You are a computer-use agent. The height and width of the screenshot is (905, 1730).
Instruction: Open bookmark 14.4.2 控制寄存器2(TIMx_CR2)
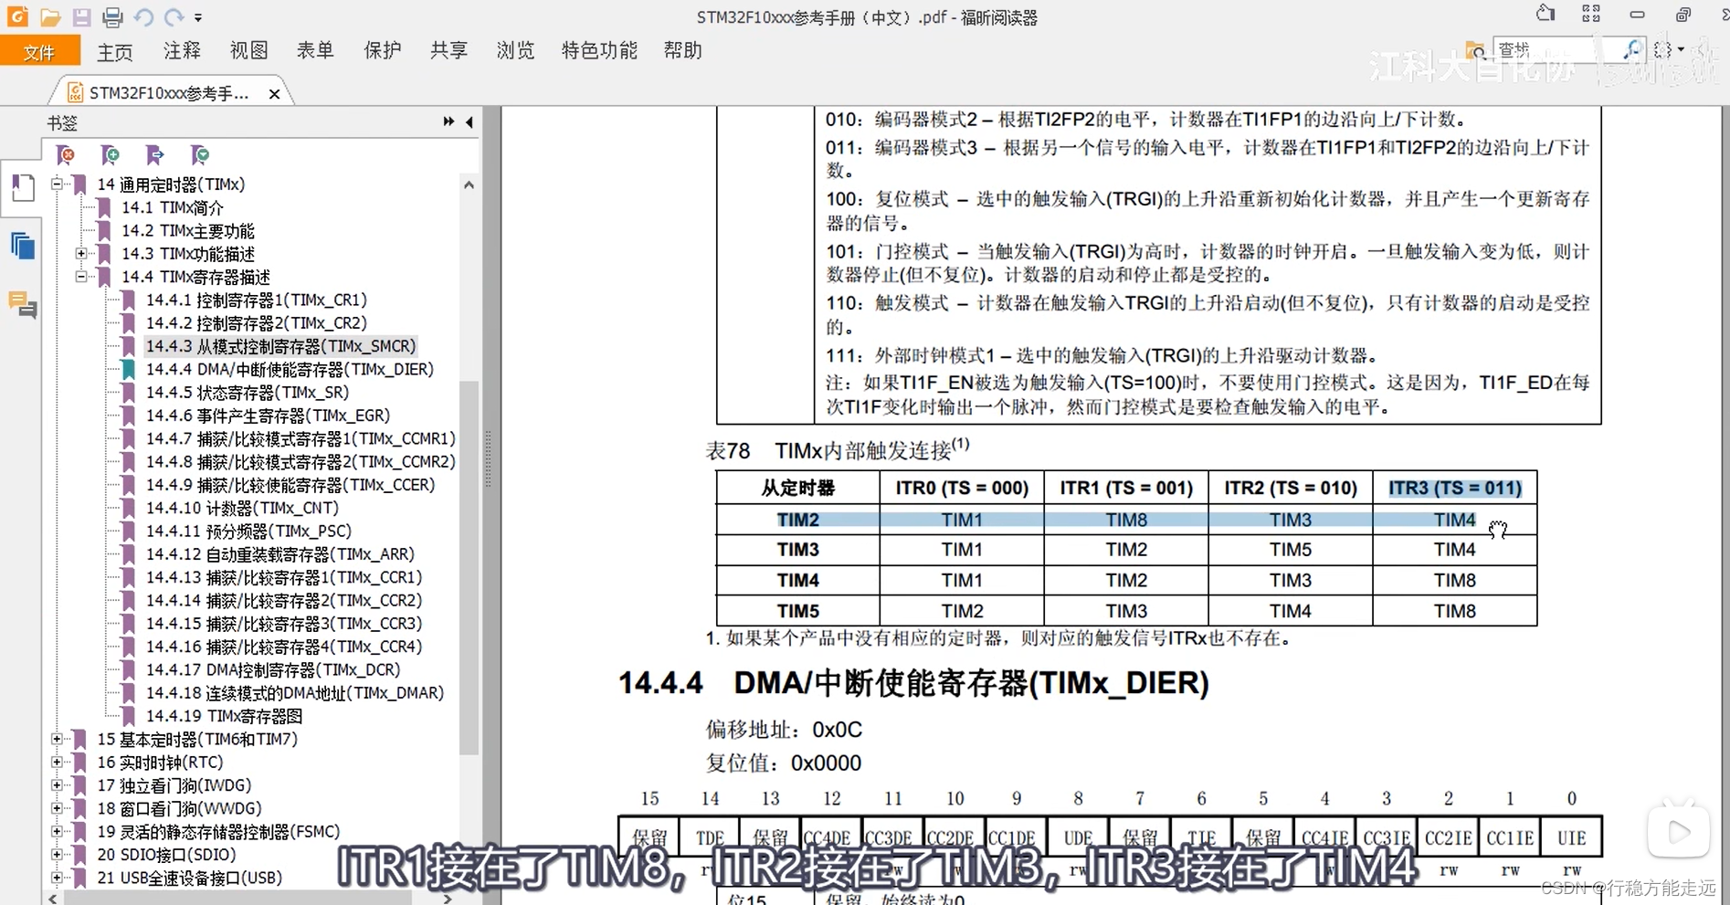tap(257, 322)
